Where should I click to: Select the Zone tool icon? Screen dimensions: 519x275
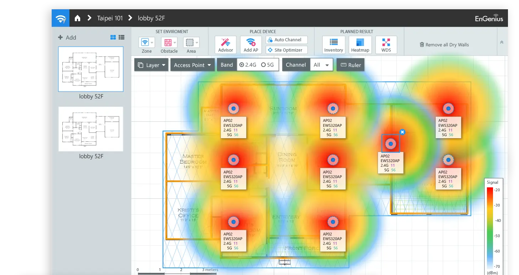pos(145,43)
